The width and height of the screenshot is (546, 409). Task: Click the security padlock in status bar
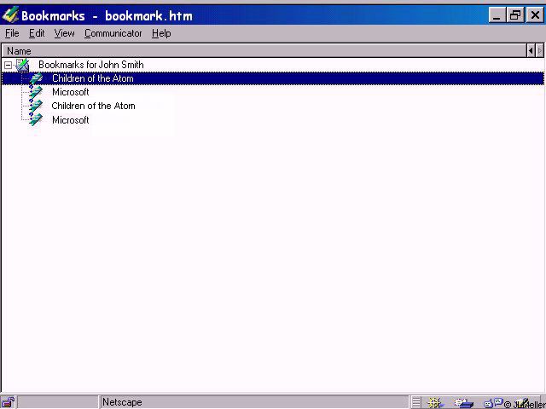pos(9,402)
